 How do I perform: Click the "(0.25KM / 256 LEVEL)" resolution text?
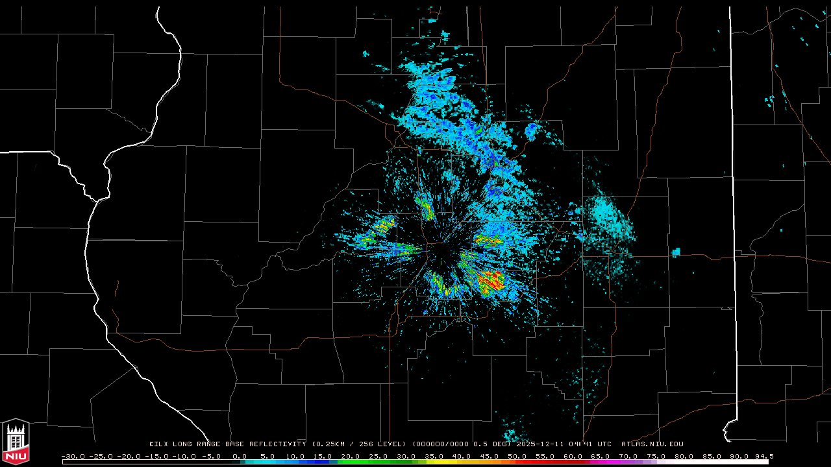(x=359, y=444)
